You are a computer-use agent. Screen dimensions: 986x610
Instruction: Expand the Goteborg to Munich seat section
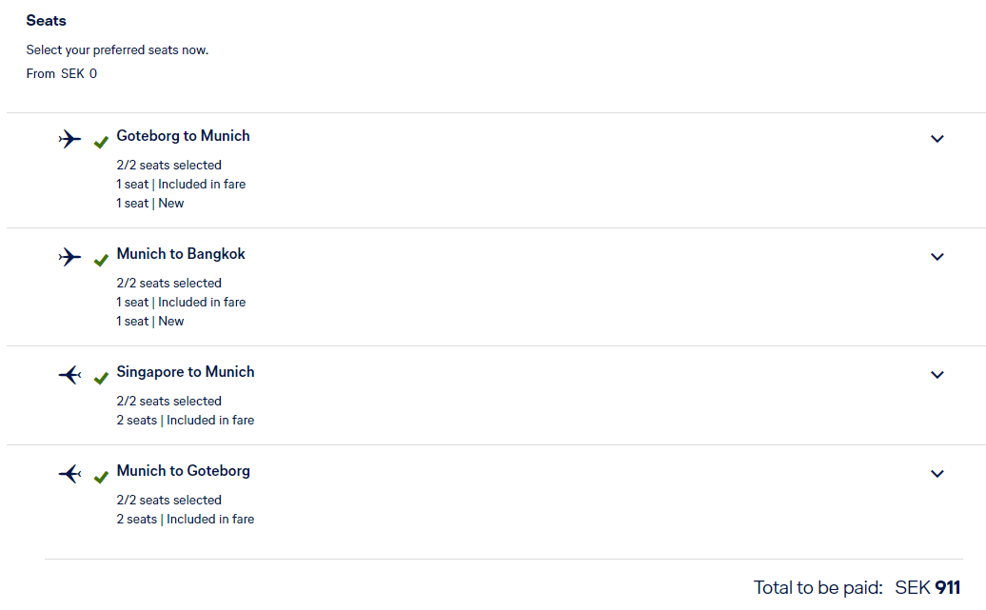[x=937, y=139]
